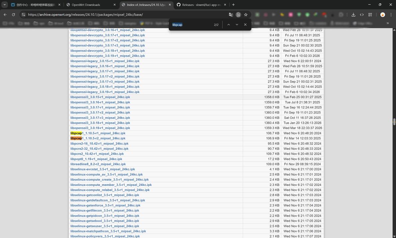Open libselinux-getdefaultcon_3.5-r1 package link

click(108, 200)
